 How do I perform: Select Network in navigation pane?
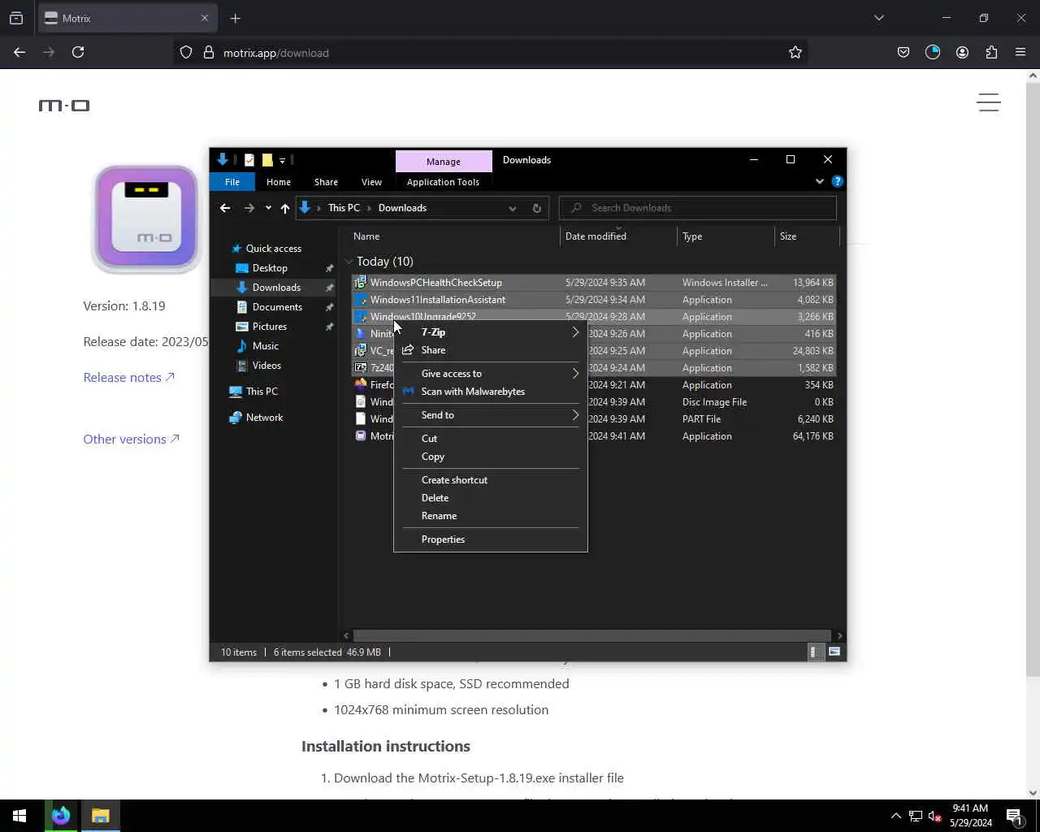tap(264, 418)
